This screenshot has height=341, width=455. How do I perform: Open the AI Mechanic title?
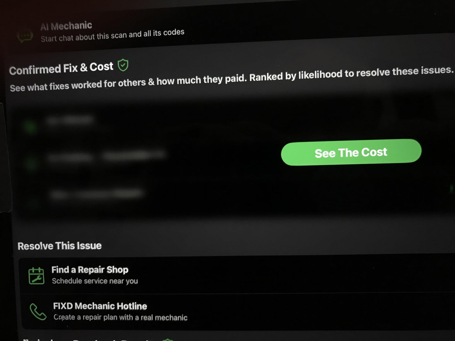click(66, 26)
